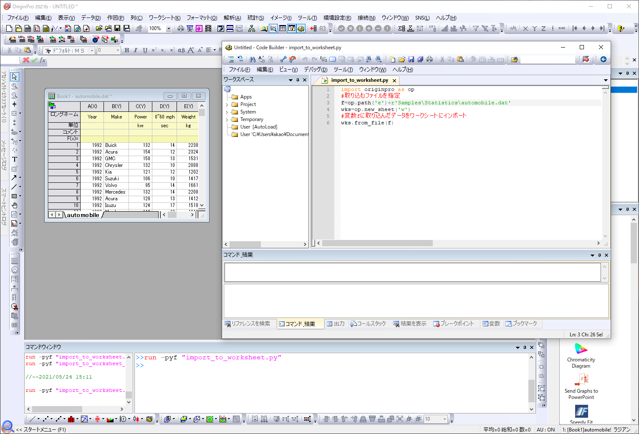The width and height of the screenshot is (639, 434).
Task: Select the Pointer tool in the left toolbar
Action: [15, 77]
